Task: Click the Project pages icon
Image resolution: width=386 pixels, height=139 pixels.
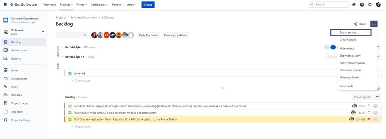Action: click(x=5, y=103)
